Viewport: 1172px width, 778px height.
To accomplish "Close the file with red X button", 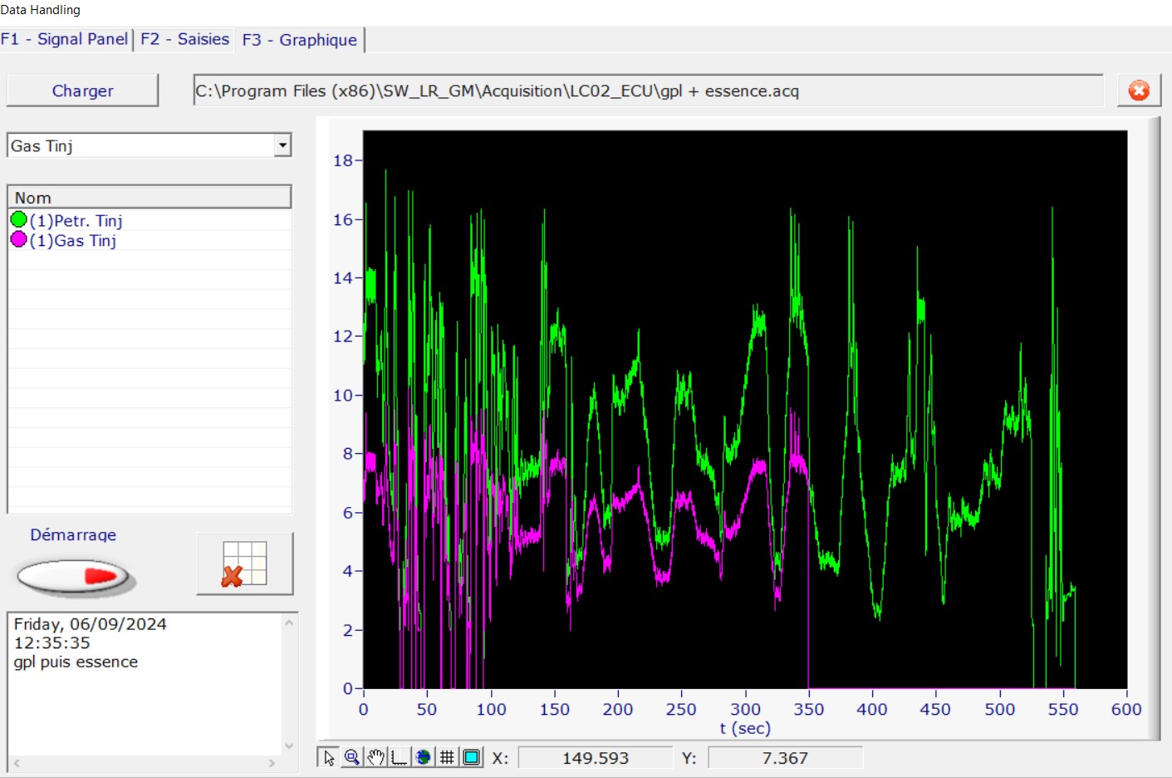I will click(1139, 91).
